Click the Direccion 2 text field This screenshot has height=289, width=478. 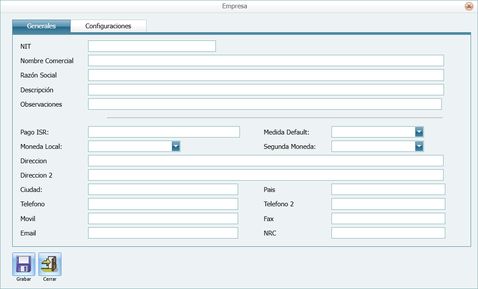pos(266,175)
